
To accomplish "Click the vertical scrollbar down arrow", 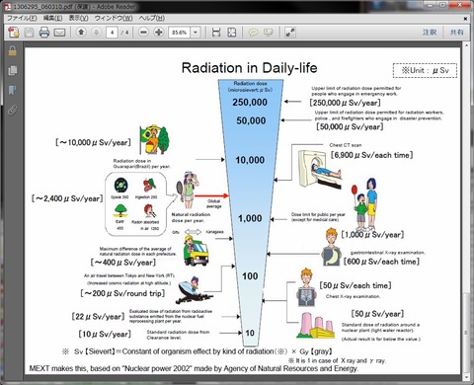I will (466, 376).
